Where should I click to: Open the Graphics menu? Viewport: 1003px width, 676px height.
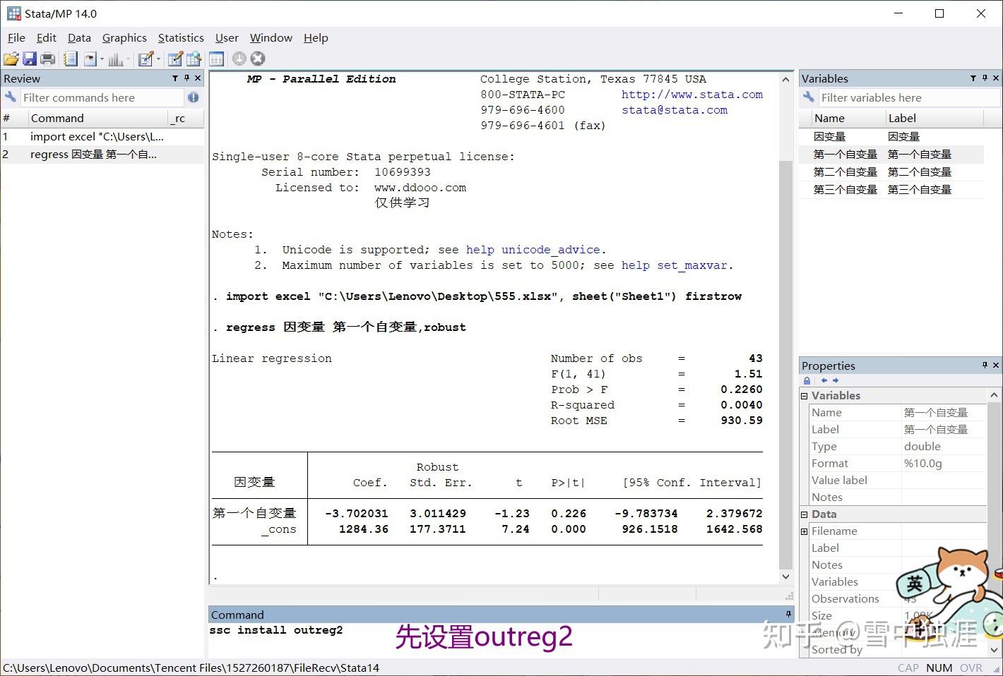pos(124,38)
